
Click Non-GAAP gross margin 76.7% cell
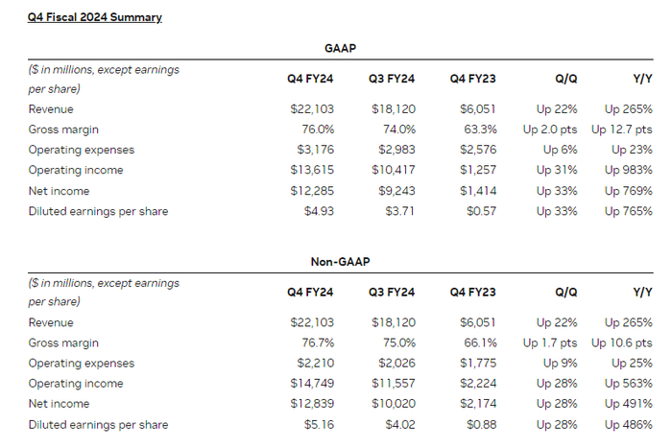(316, 343)
